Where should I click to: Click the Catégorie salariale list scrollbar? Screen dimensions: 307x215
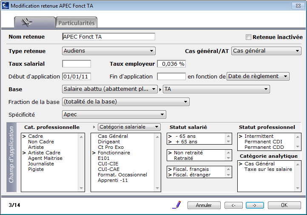point(157,162)
